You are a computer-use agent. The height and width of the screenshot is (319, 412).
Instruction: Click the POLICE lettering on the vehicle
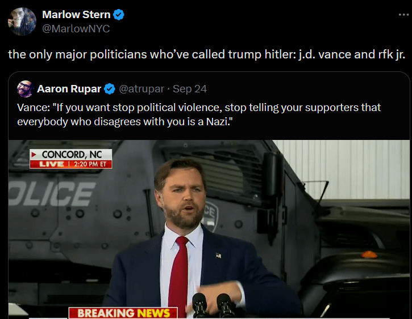51,194
